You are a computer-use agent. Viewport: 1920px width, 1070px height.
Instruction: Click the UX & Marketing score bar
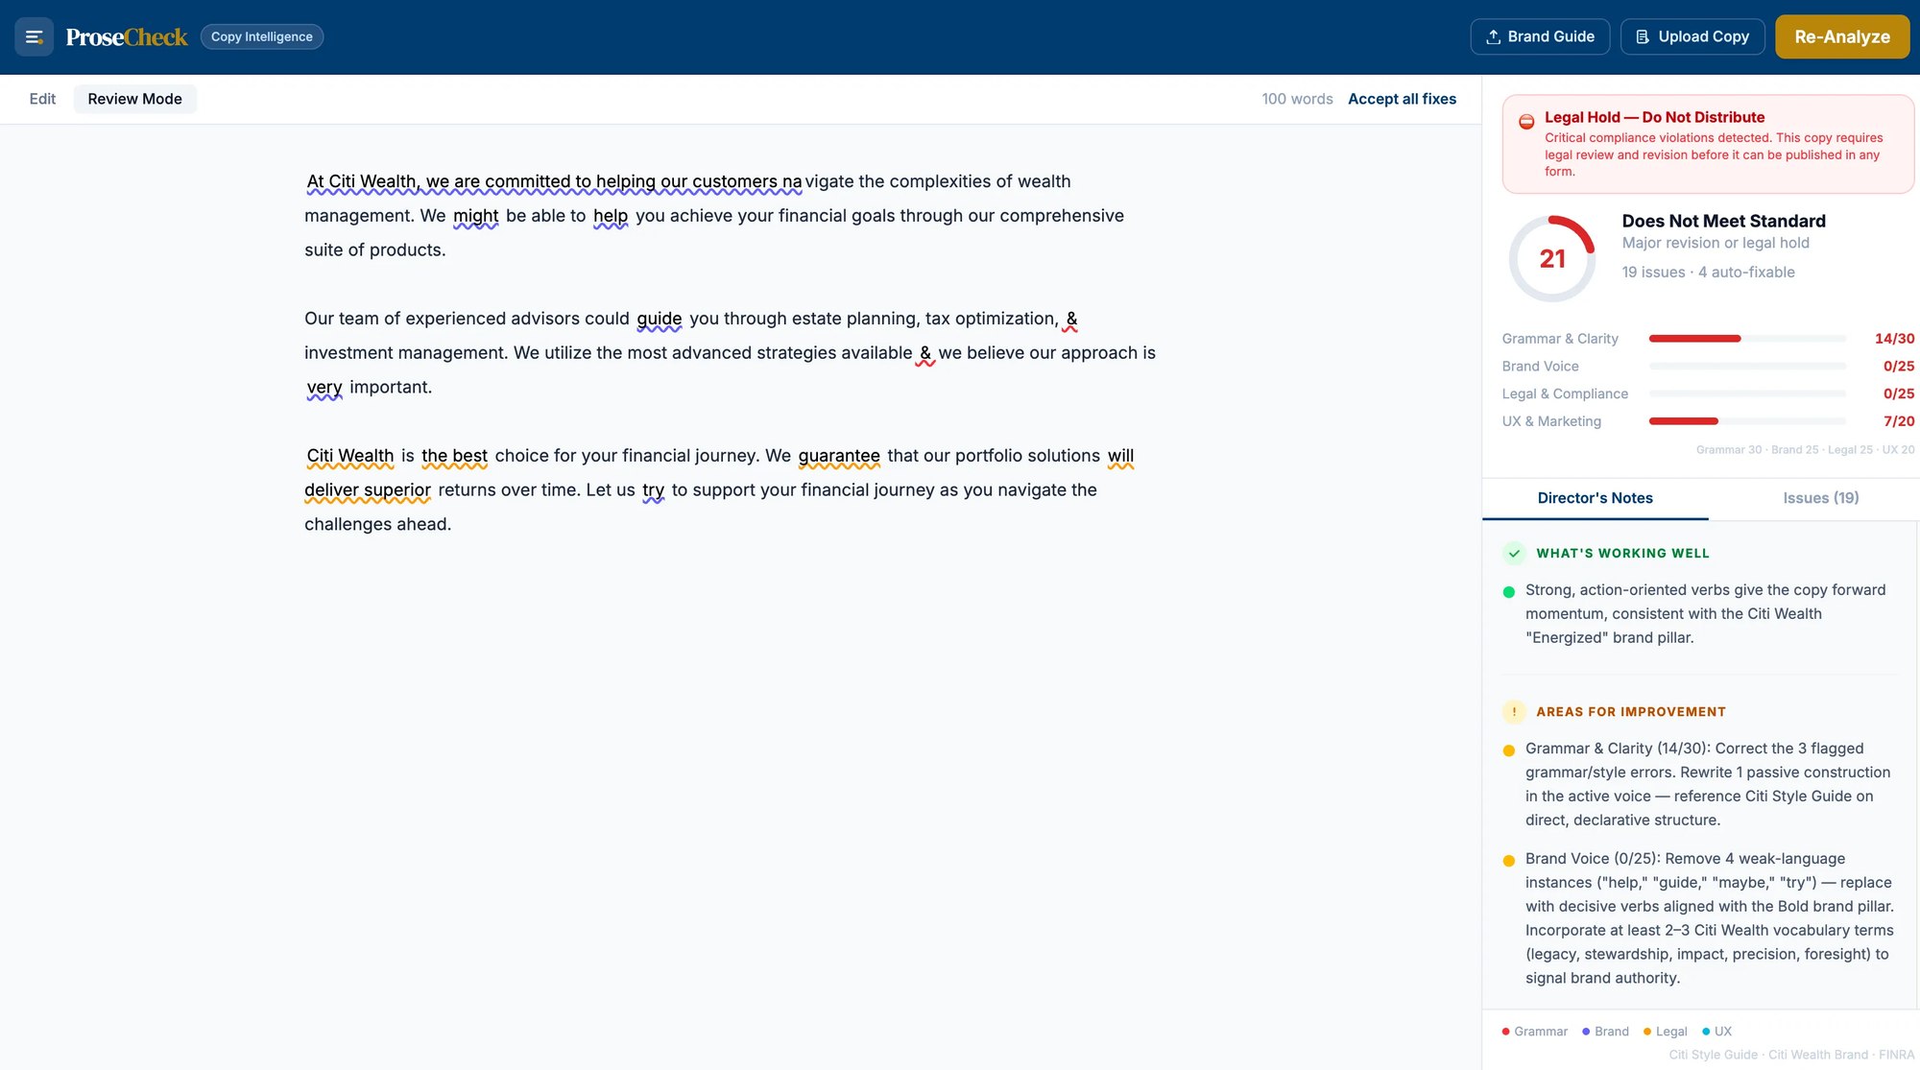[x=1747, y=421]
